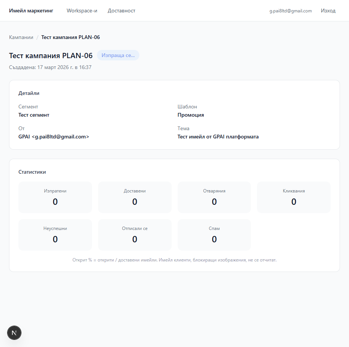Go to Имейл маркетинг home logo
This screenshot has height=347, width=349.
tap(31, 11)
